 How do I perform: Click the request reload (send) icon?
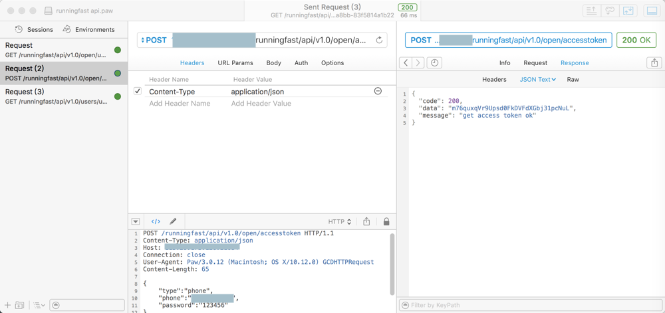380,41
